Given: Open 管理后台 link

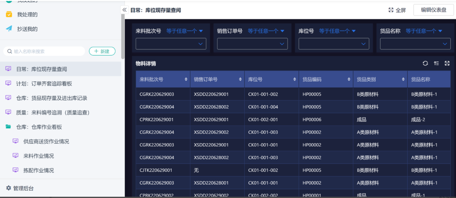Looking at the screenshot, I should click(x=24, y=188).
